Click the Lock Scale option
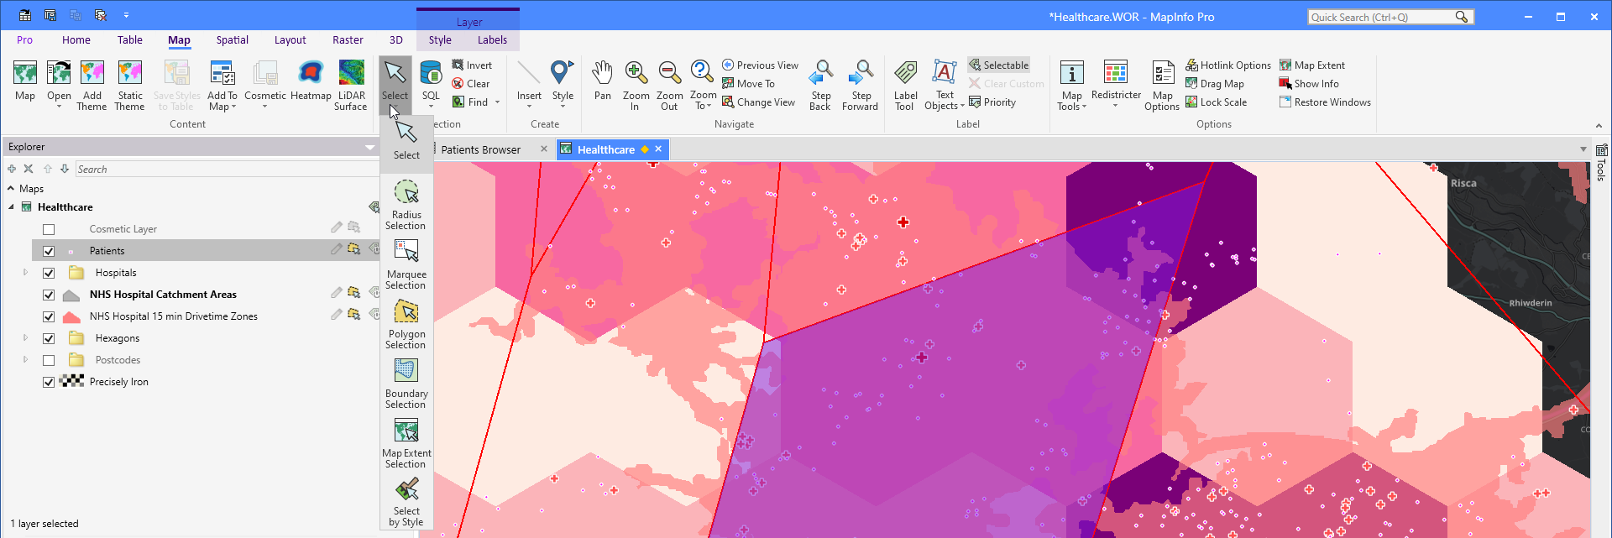1612x538 pixels. click(x=1217, y=102)
